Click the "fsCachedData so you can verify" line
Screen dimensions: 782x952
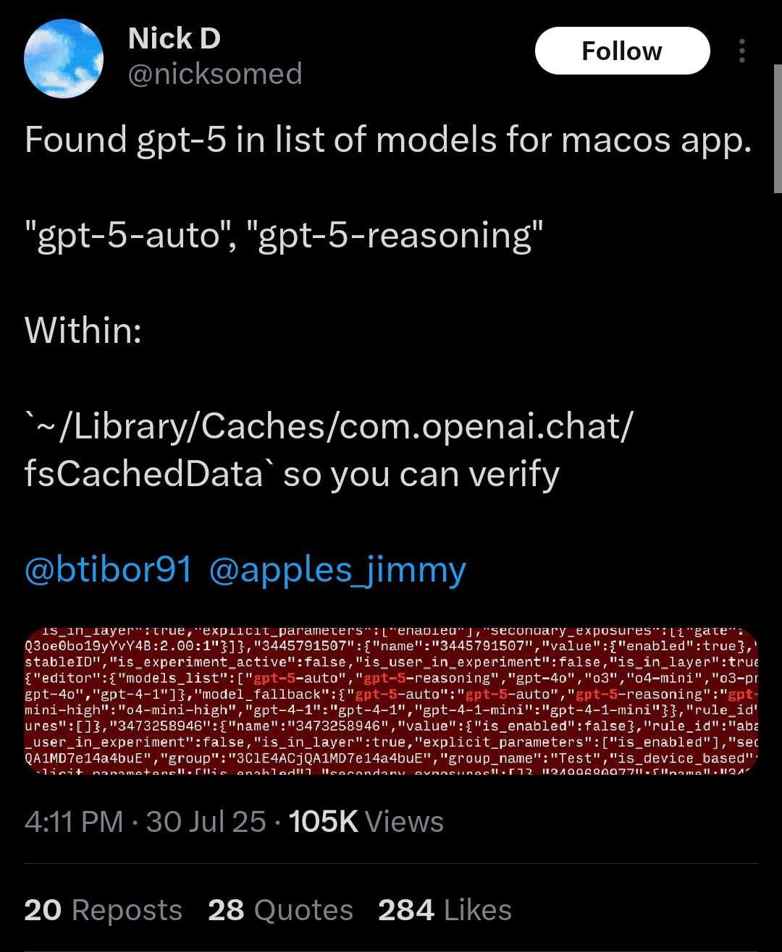(x=292, y=474)
